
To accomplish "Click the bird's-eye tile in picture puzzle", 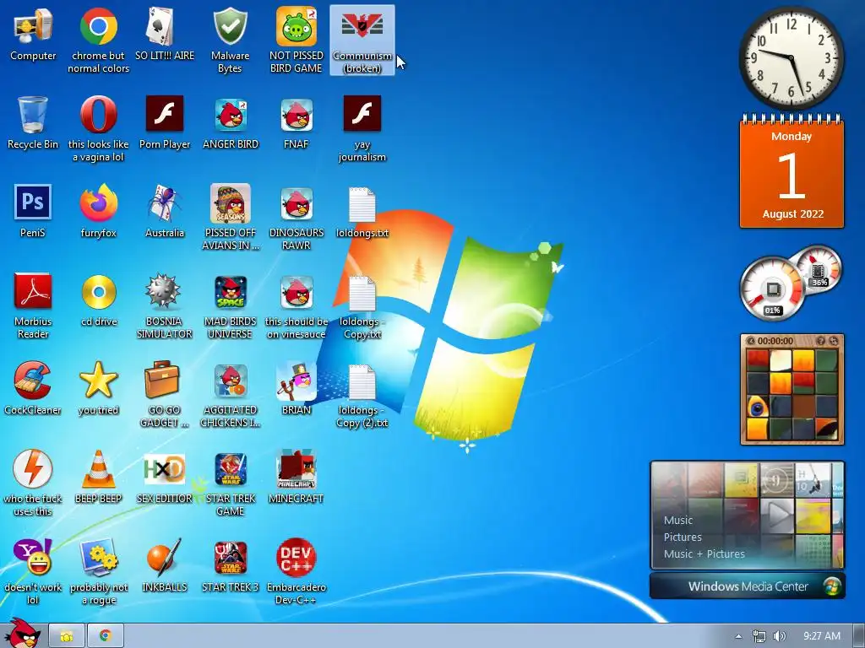I will tap(758, 408).
